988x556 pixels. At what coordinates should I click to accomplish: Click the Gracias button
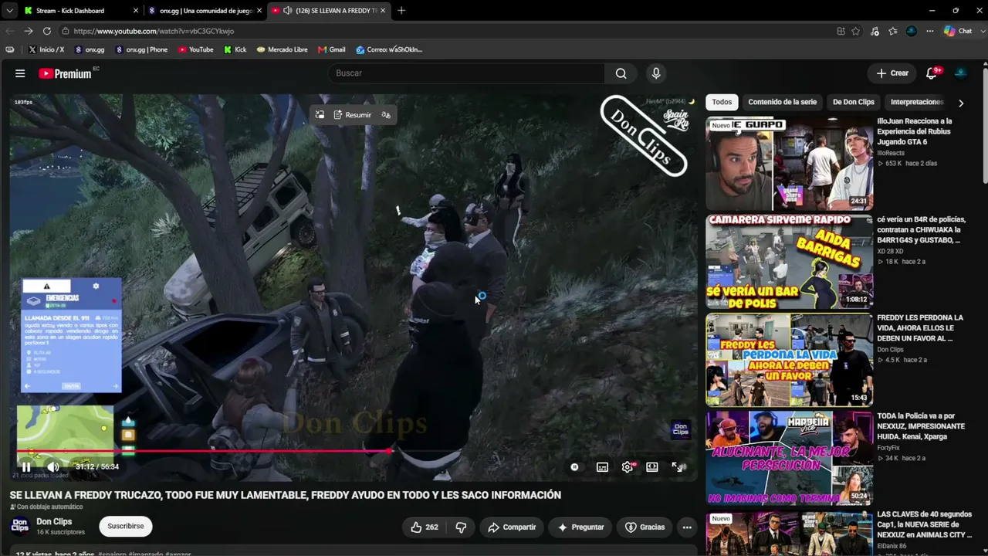[x=645, y=527]
